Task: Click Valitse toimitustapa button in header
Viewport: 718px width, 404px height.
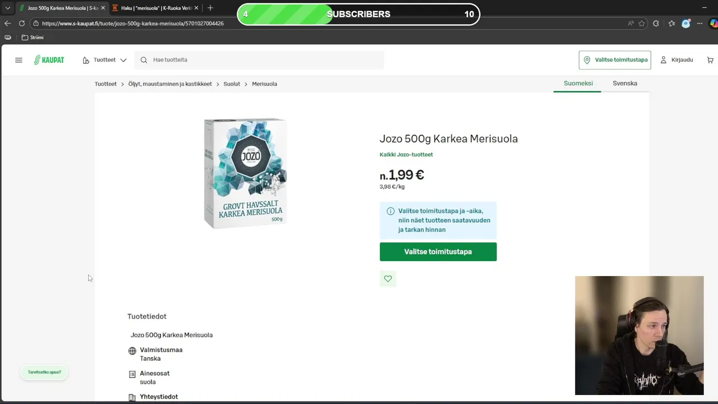Action: coord(615,60)
